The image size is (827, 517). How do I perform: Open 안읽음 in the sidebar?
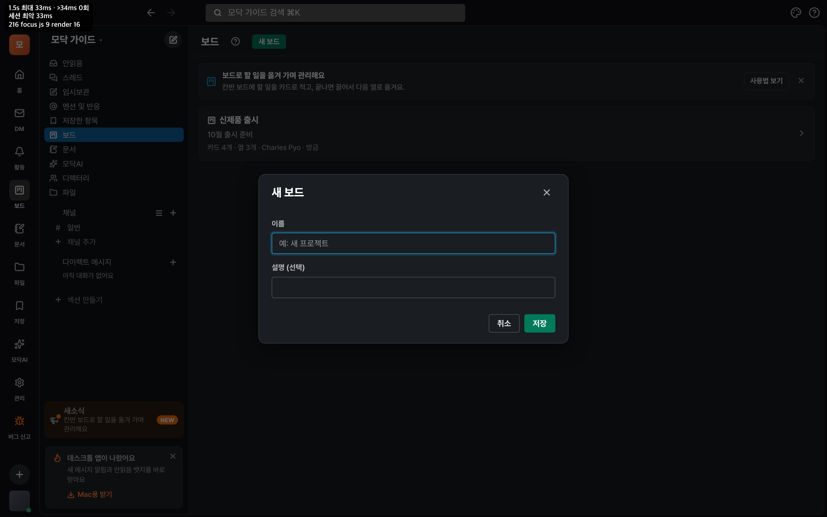[114, 63]
